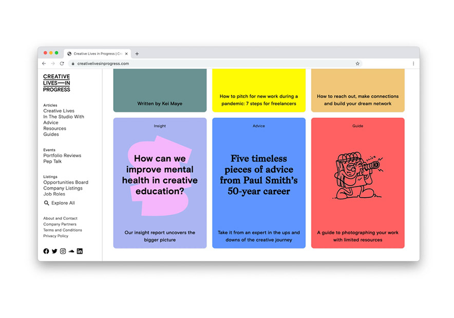Viewport: 454px width, 318px height.
Task: View the Privacy Policy
Action: (56, 236)
